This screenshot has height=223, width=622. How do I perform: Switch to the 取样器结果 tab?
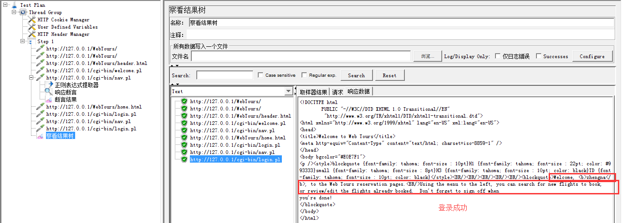tap(314, 92)
